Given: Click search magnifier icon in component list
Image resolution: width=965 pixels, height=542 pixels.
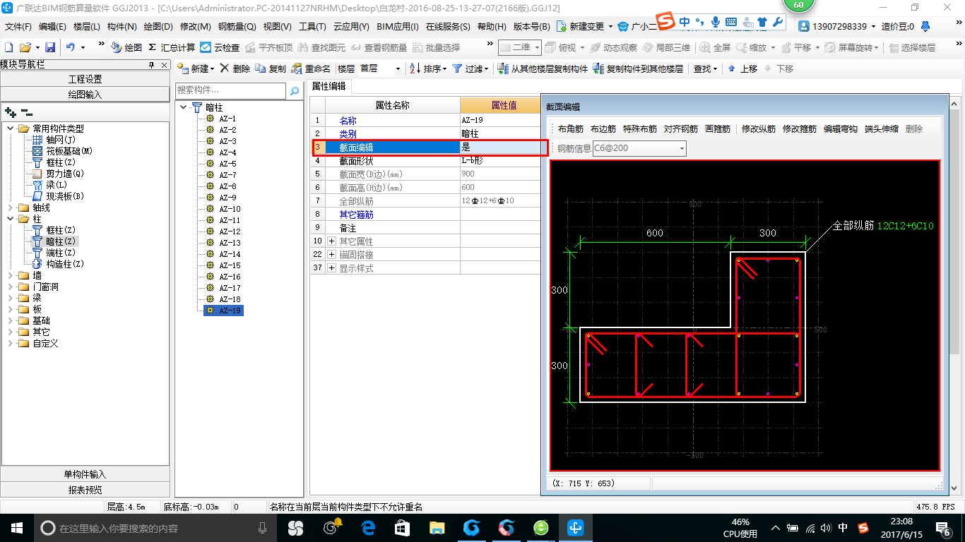Looking at the screenshot, I should click(295, 91).
